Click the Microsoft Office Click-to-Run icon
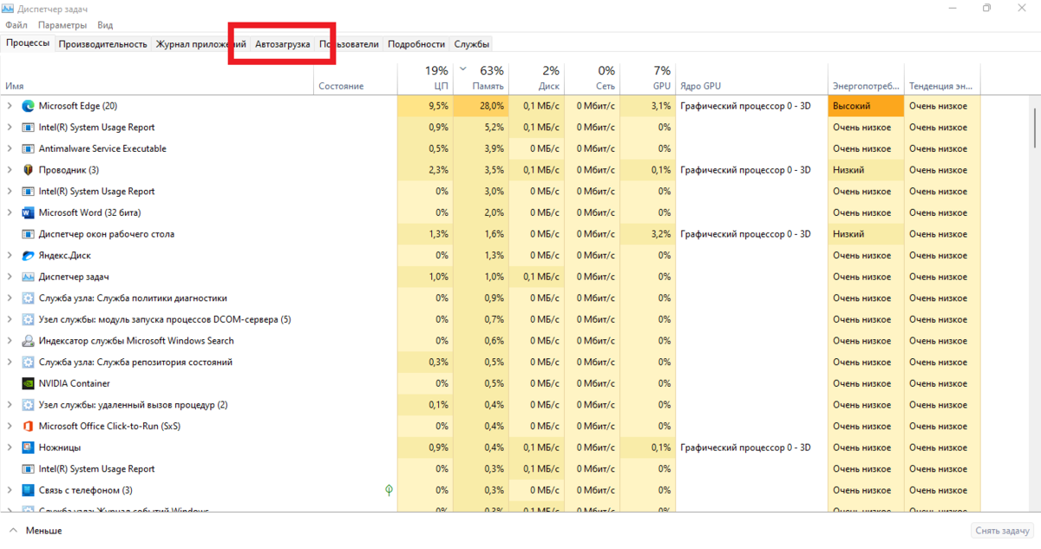1041x549 pixels. click(x=28, y=426)
